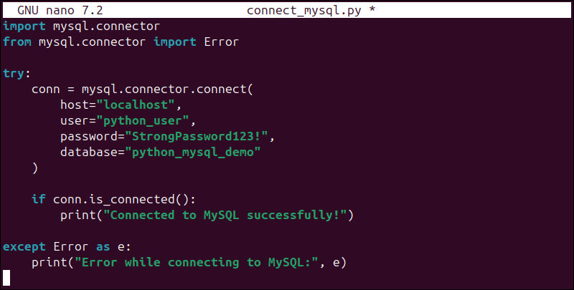Click the white cursor block on last line
The height and width of the screenshot is (290, 574).
point(6,278)
